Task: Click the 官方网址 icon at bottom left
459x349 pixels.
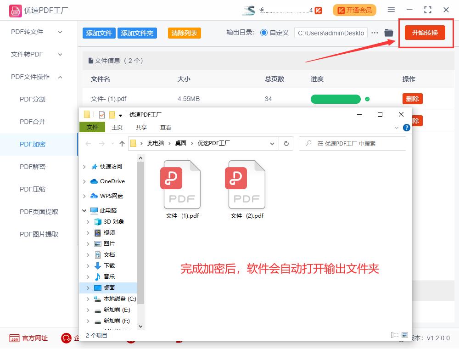Action: (x=14, y=338)
